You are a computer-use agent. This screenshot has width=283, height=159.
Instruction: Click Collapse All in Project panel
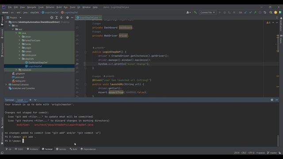pos(61,18)
